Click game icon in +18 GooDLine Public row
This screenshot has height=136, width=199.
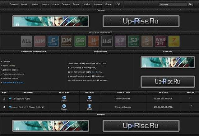[4, 99]
